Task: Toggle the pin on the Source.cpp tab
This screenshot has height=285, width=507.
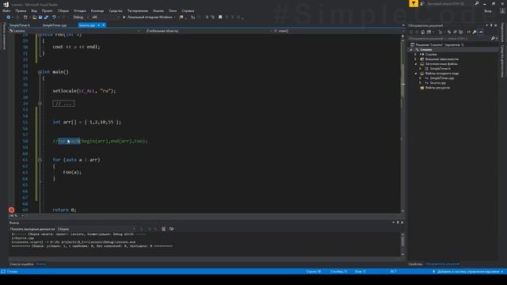Action: click(x=98, y=25)
